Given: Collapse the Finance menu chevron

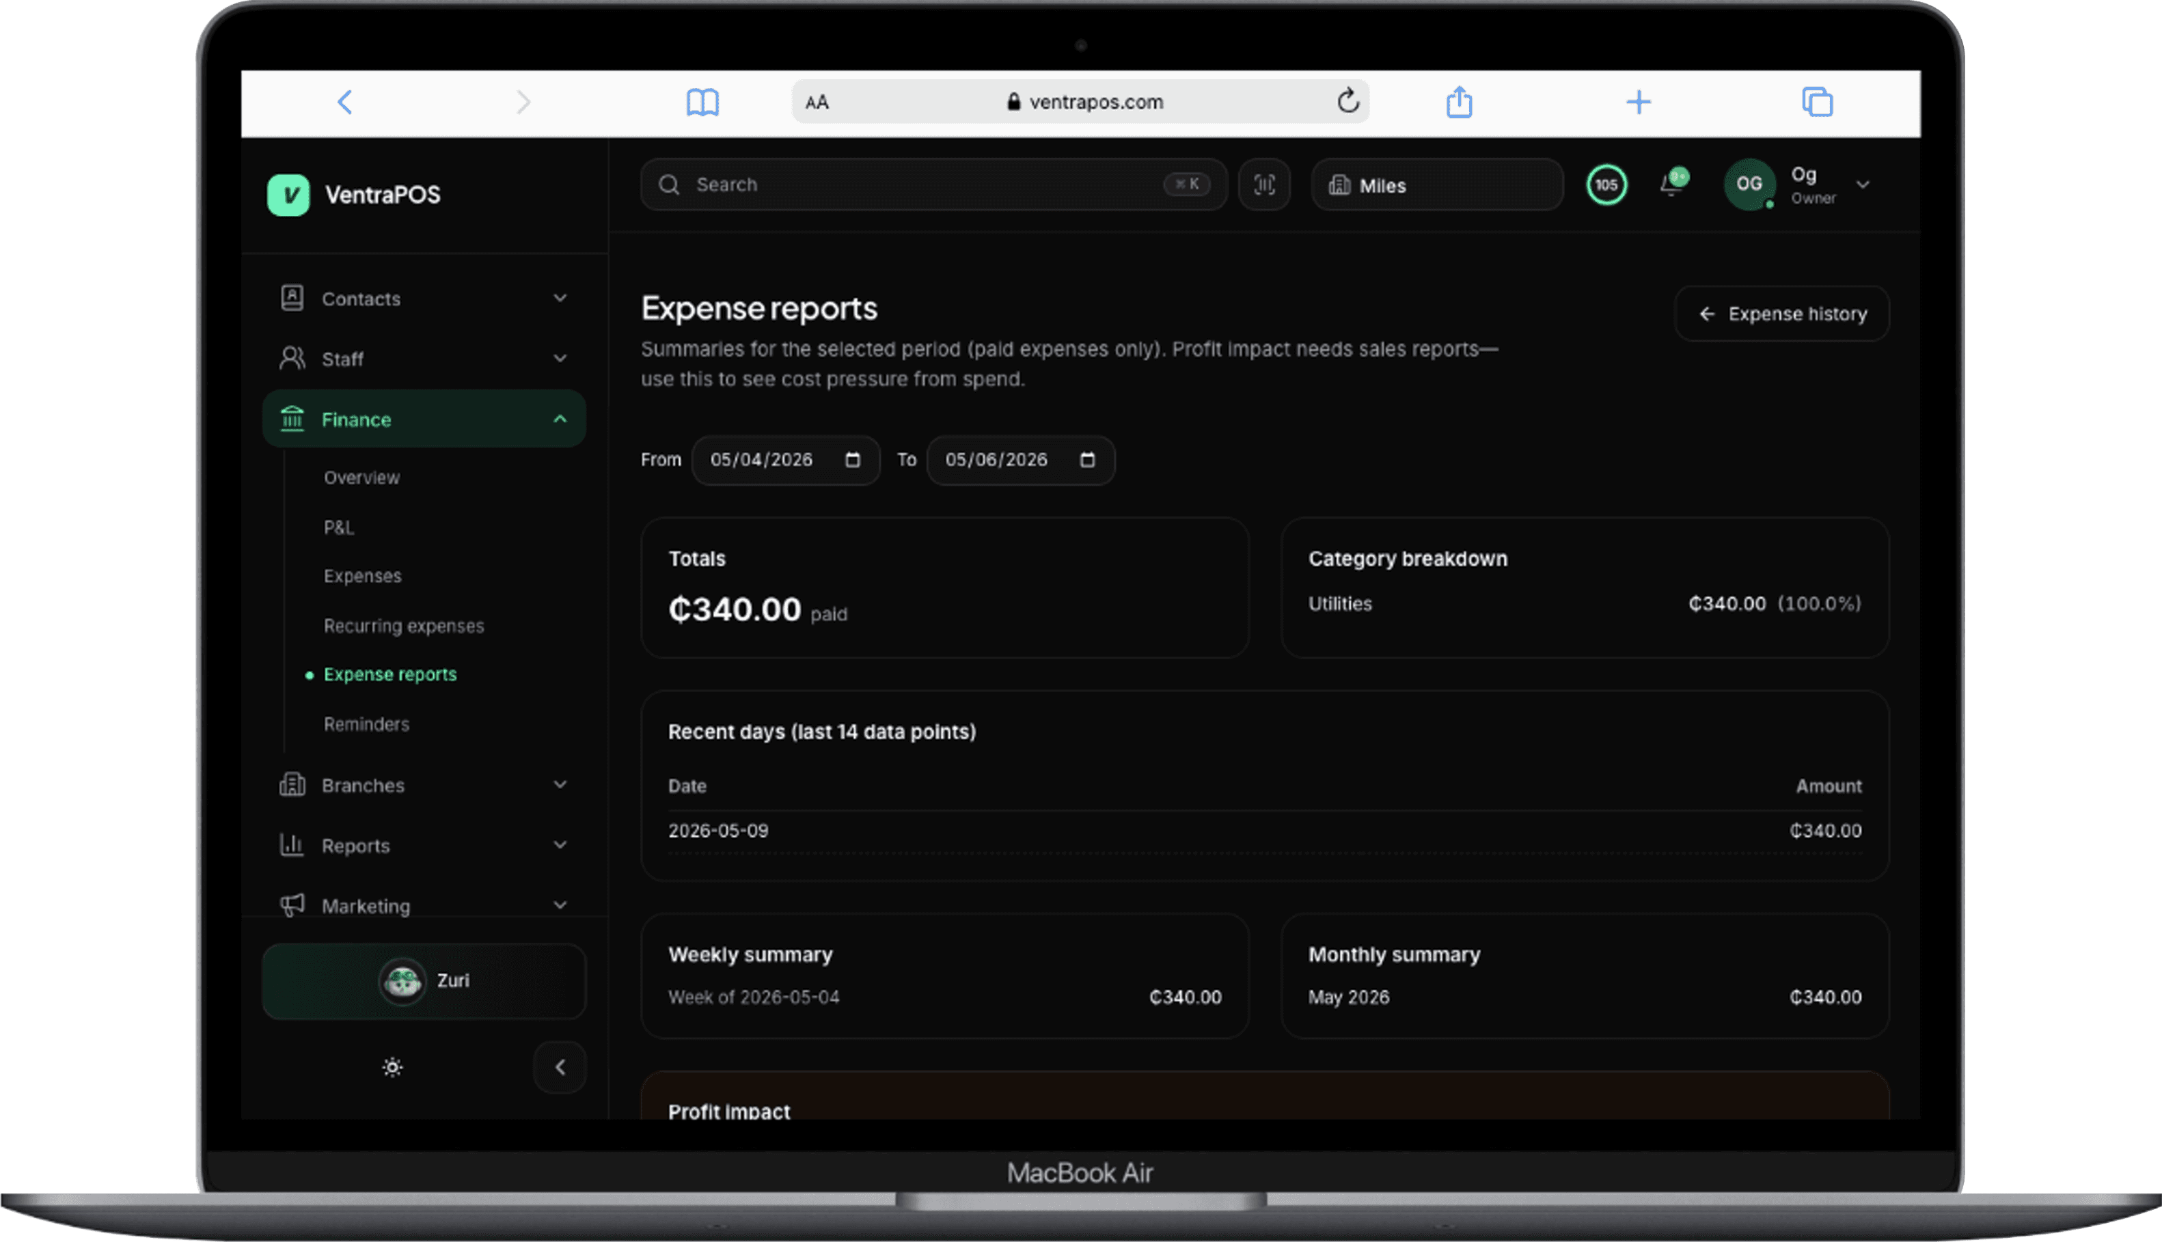Looking at the screenshot, I should (560, 419).
